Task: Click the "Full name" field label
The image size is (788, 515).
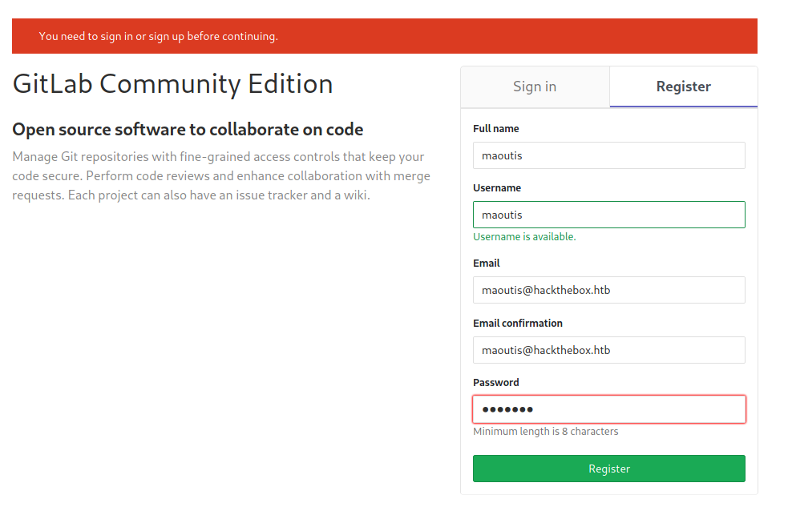Action: (x=495, y=128)
